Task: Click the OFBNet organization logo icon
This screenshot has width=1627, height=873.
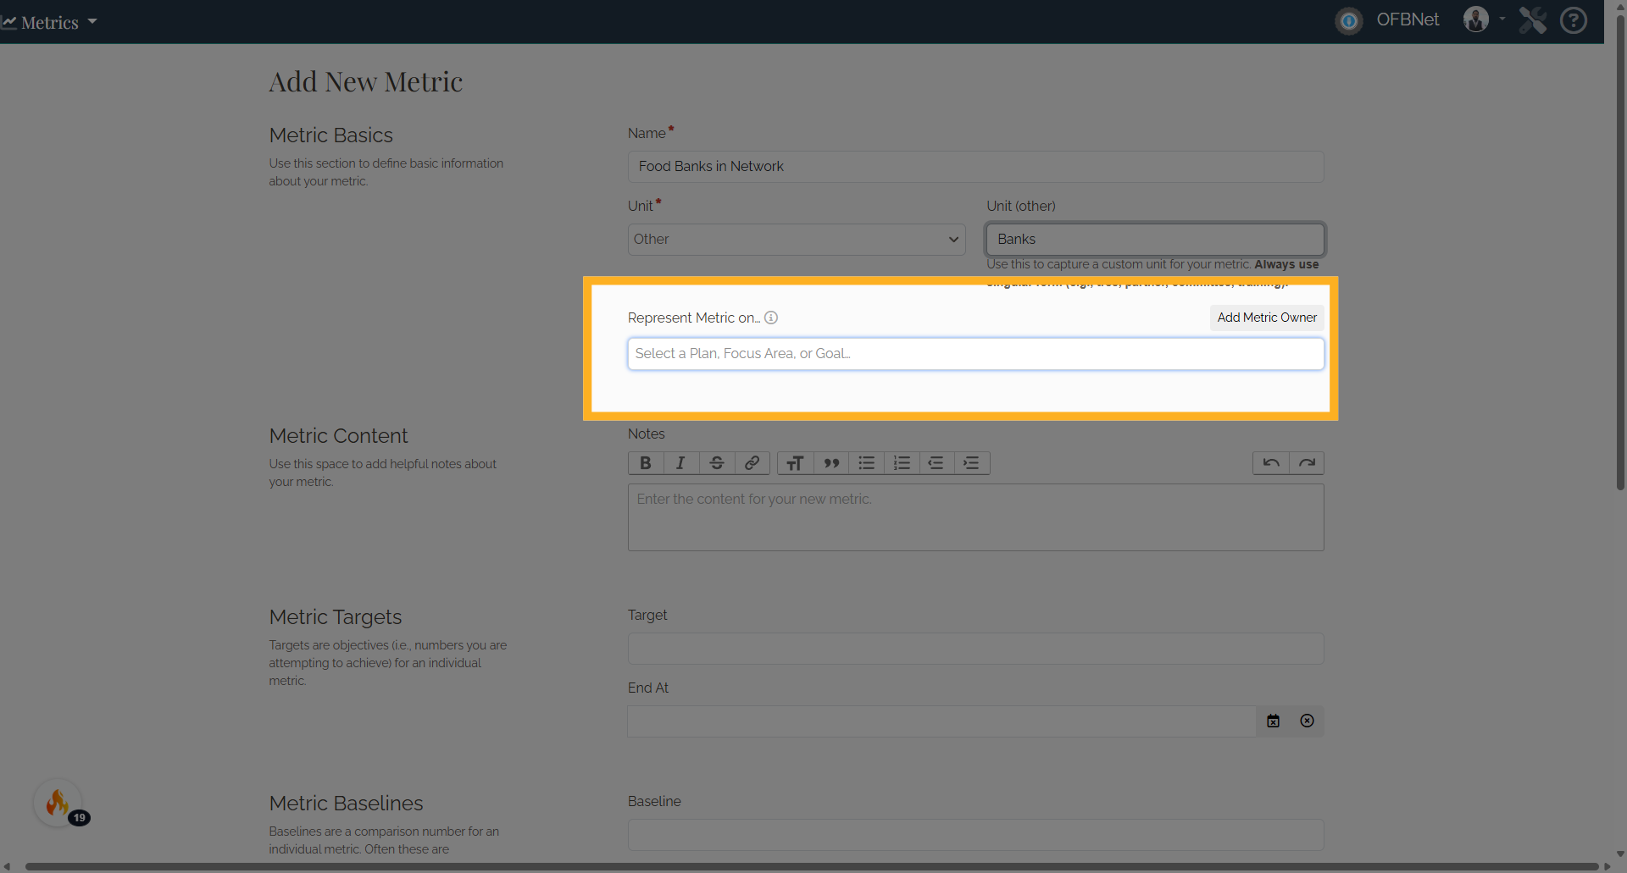Action: click(x=1349, y=20)
